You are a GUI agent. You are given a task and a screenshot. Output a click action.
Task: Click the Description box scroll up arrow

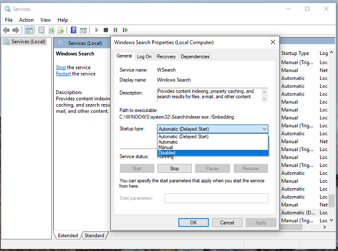pyautogui.click(x=265, y=92)
